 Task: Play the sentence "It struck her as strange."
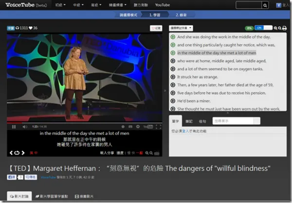173,77
